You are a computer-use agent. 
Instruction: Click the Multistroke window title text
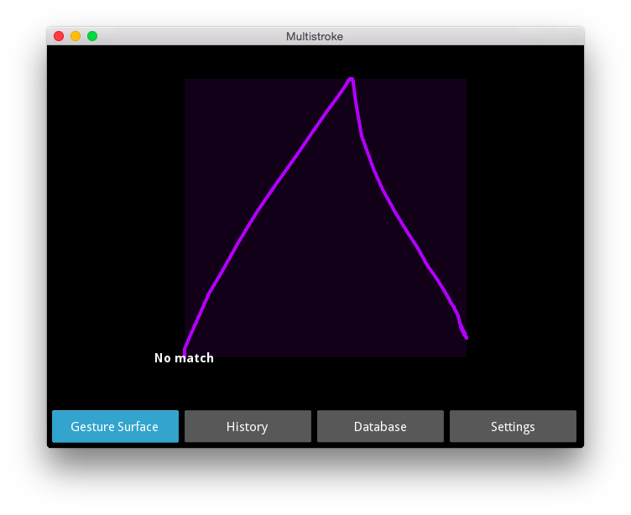click(x=315, y=37)
